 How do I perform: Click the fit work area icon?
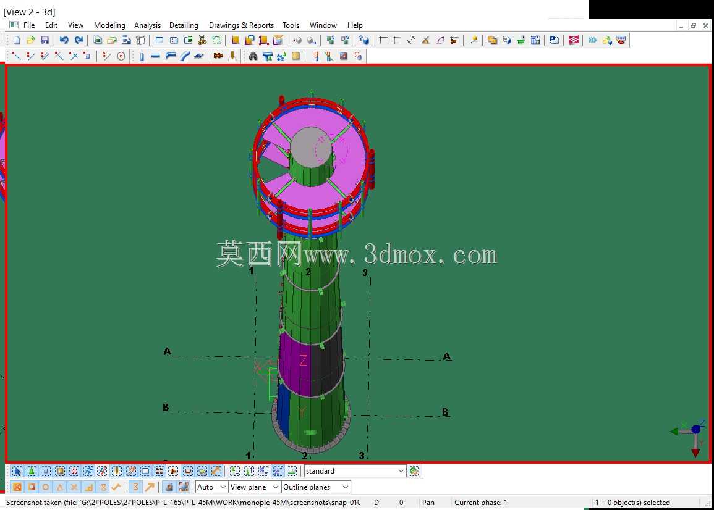coord(216,41)
